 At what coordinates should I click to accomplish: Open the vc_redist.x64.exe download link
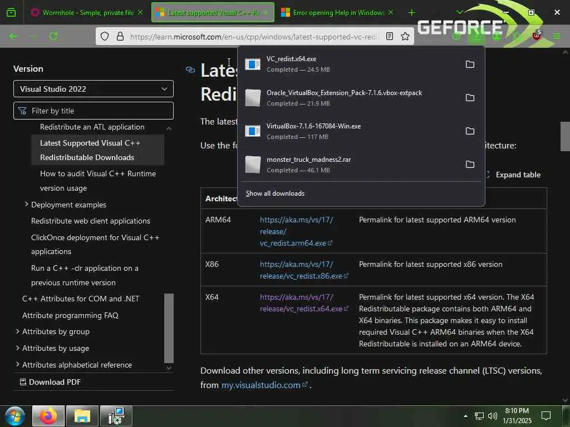pyautogui.click(x=304, y=303)
